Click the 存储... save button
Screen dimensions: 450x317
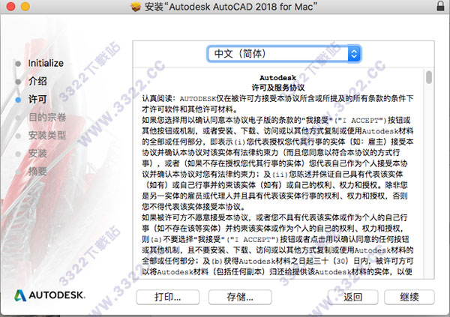(x=240, y=297)
